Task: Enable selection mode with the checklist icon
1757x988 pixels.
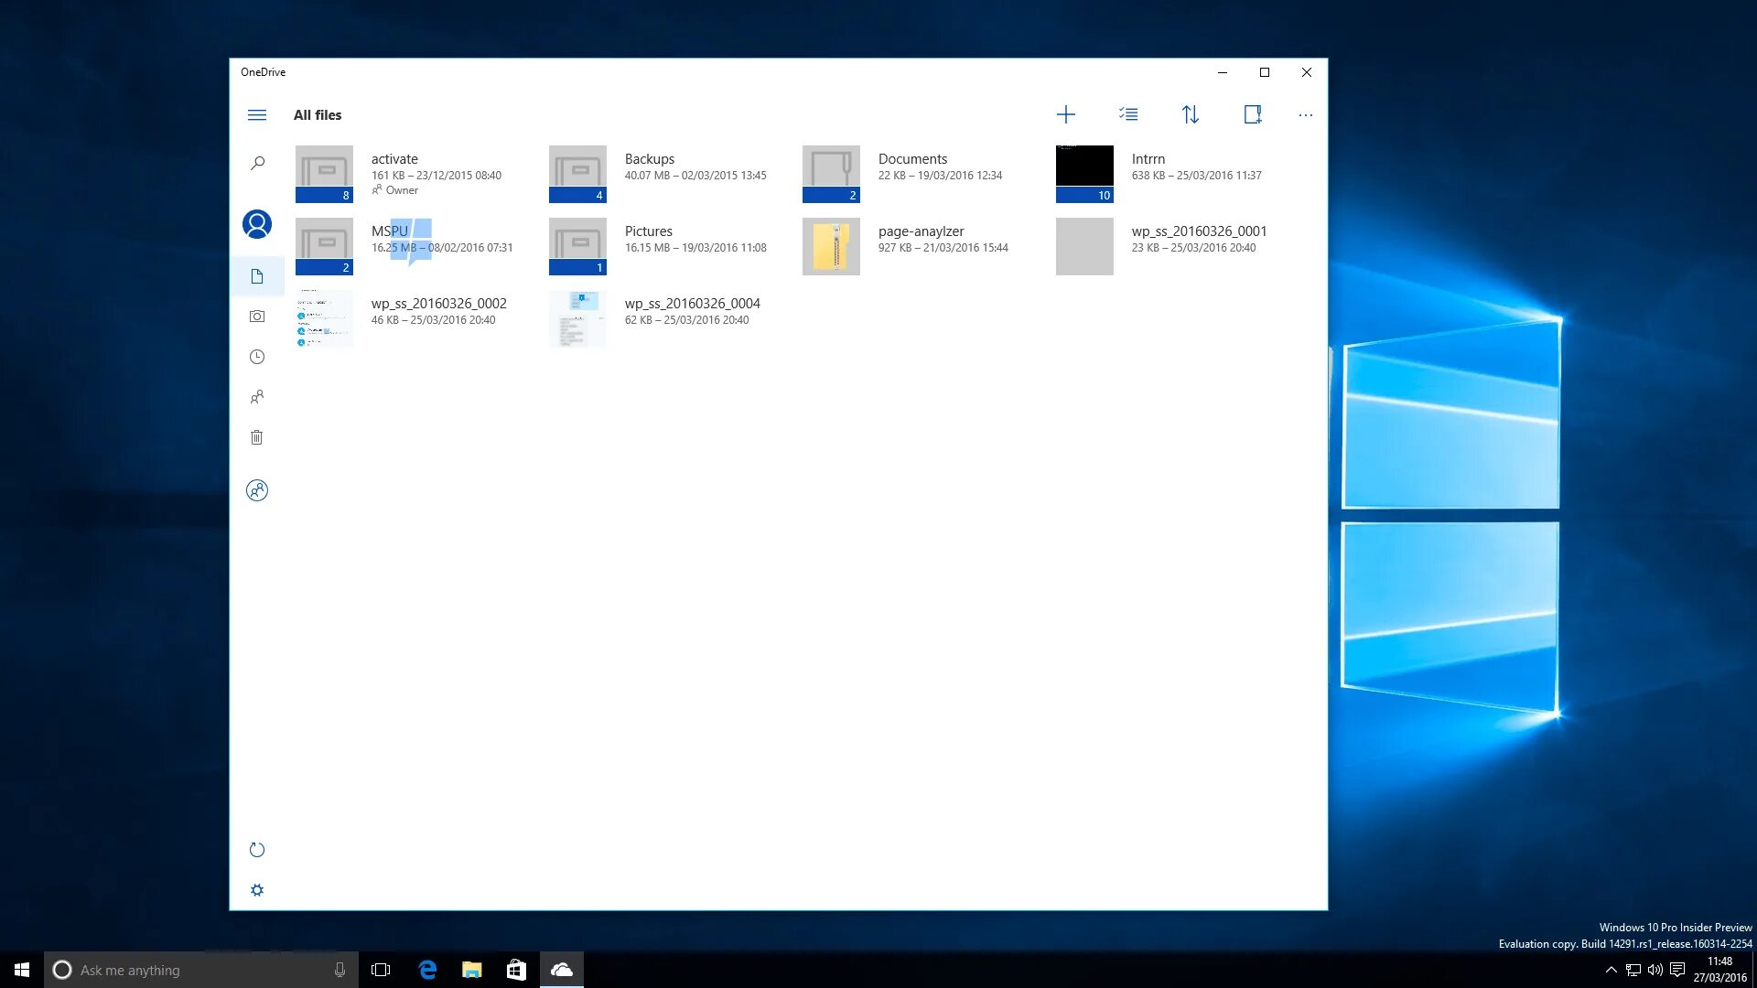Action: (1128, 114)
